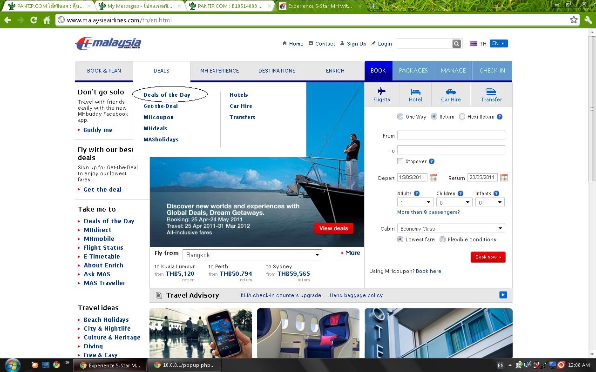596x372 pixels.
Task: Show help for Infants field
Action: (x=496, y=193)
